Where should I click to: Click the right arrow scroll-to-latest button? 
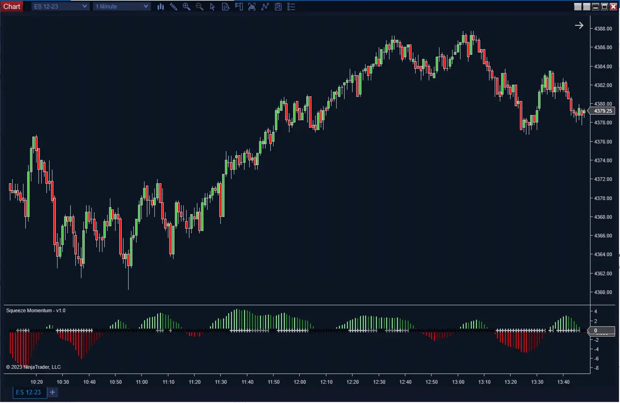tap(579, 26)
